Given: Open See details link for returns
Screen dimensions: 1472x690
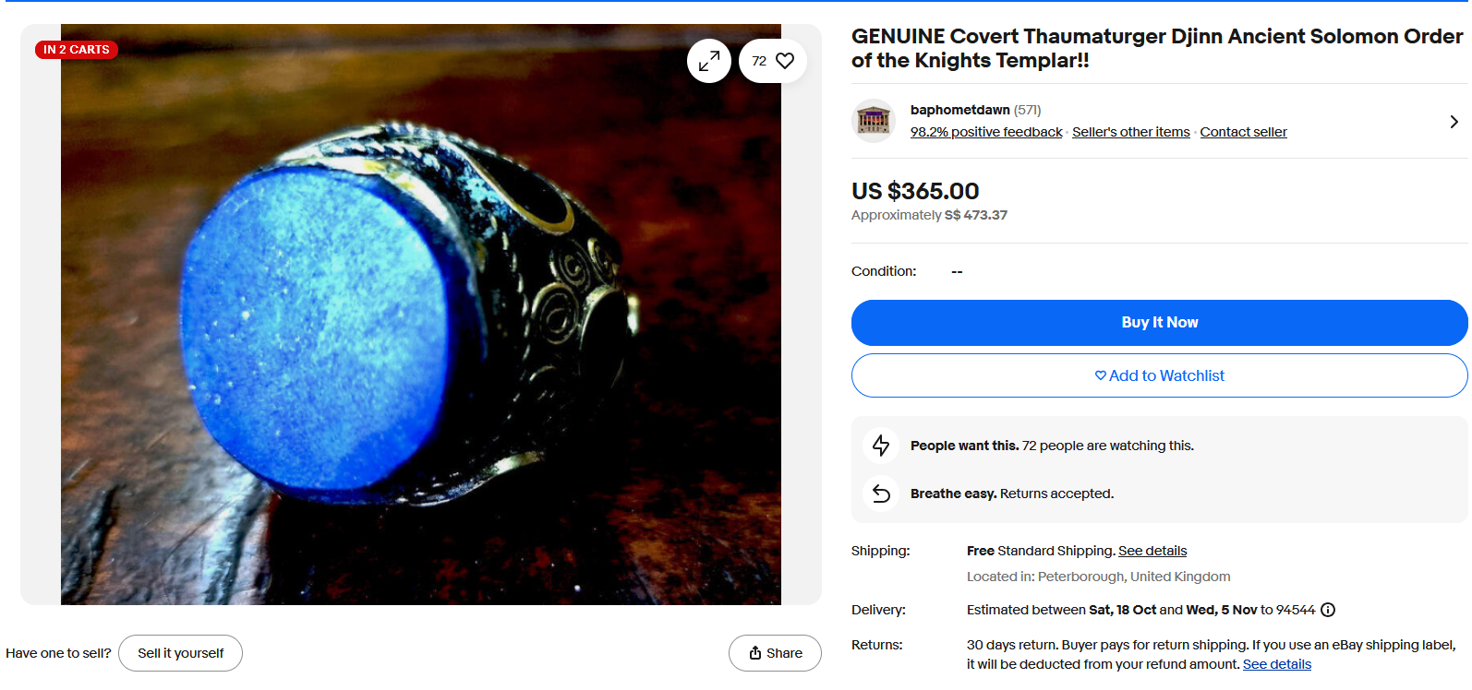Looking at the screenshot, I should tap(1276, 664).
